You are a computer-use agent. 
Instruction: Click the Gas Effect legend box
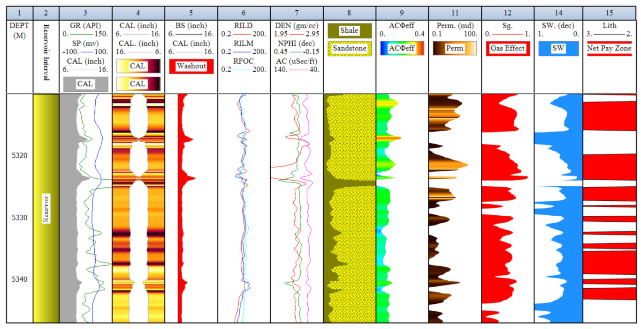pyautogui.click(x=508, y=48)
